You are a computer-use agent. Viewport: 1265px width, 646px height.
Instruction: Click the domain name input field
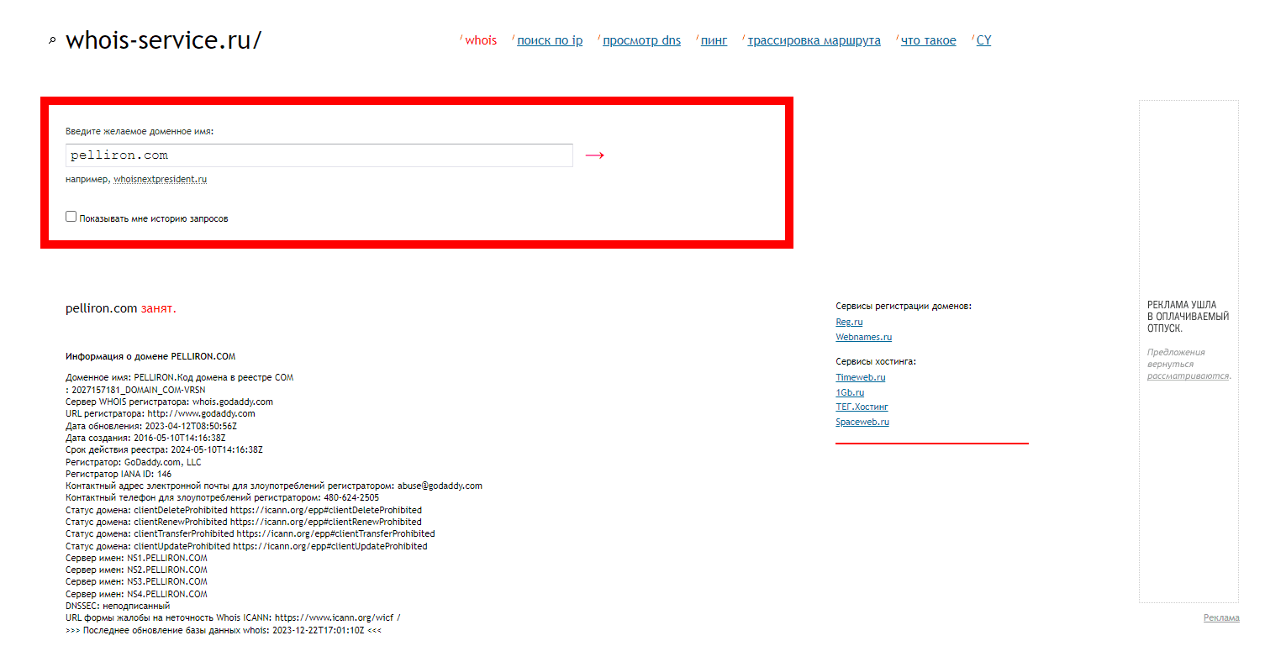pos(319,155)
